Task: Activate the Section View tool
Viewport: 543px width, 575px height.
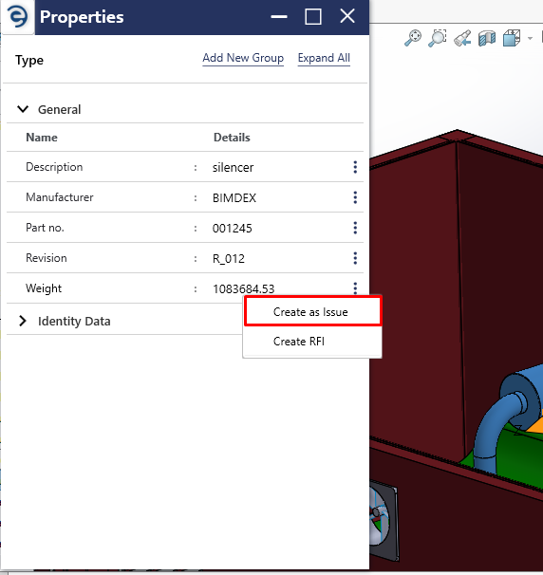Action: tap(487, 38)
